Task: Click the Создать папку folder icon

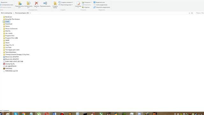Action: [55, 4]
